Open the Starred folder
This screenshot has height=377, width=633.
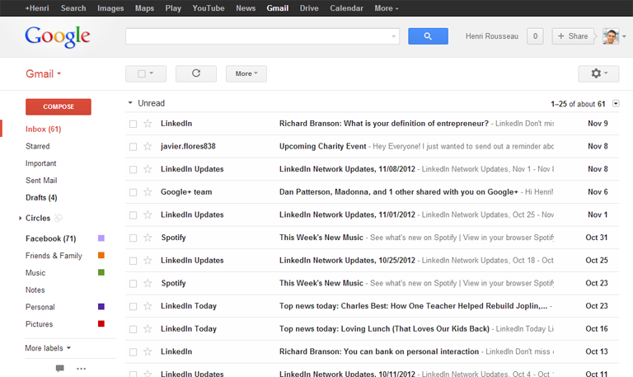tap(38, 146)
